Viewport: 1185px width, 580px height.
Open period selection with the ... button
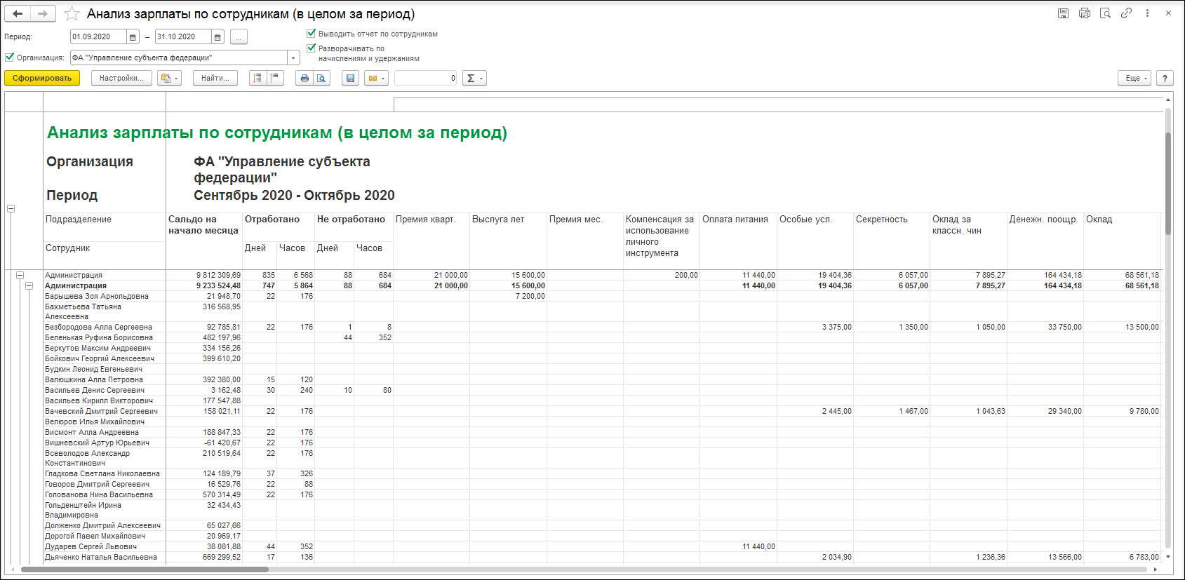[239, 37]
